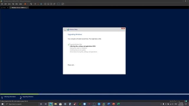
Task: Expand the stretch guest dropdown arrow
Action: click(65, 4)
